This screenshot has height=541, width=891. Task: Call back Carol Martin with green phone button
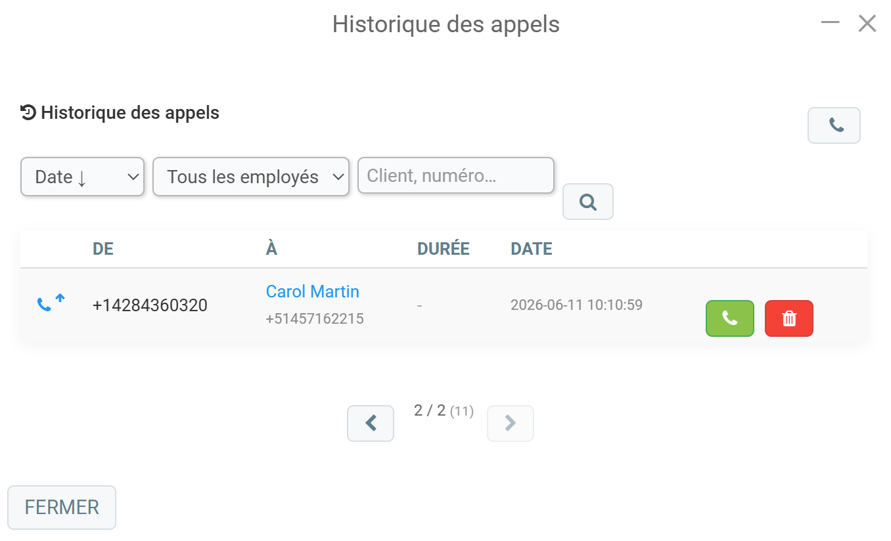tap(729, 318)
